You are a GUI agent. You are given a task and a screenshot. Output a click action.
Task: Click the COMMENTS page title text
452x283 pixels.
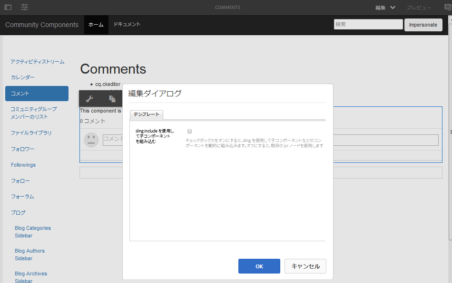[x=227, y=8]
